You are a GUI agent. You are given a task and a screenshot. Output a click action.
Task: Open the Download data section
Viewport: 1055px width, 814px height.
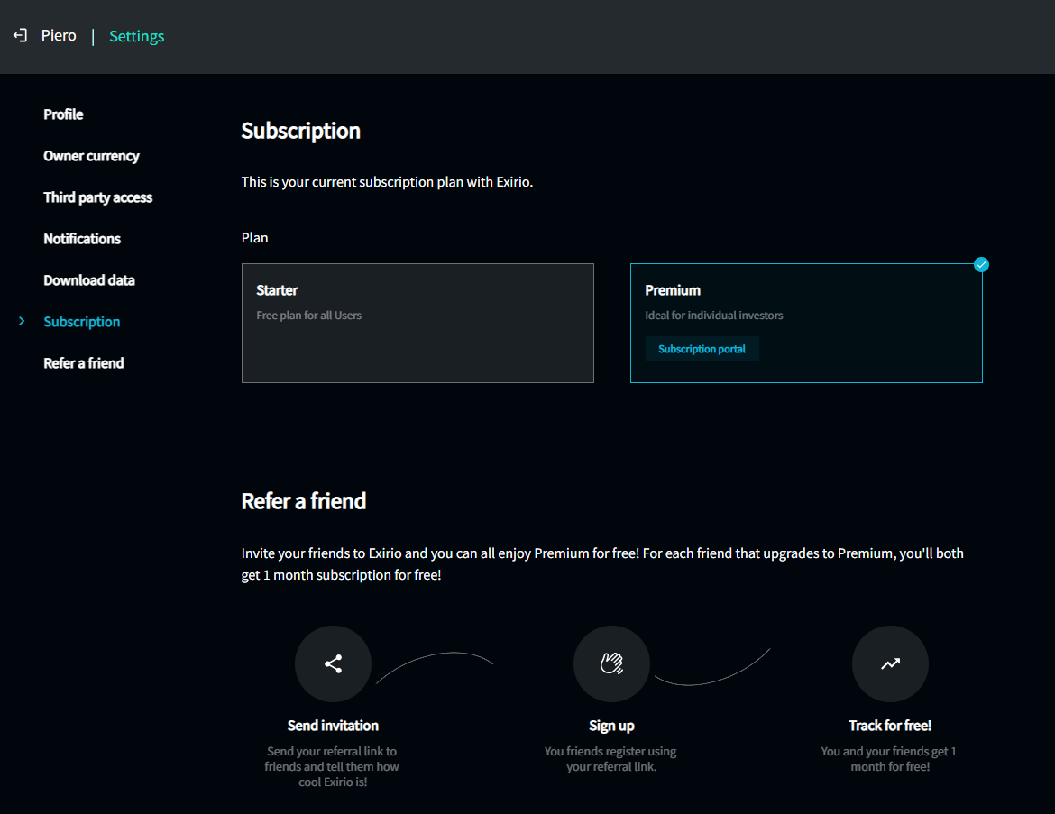point(89,280)
